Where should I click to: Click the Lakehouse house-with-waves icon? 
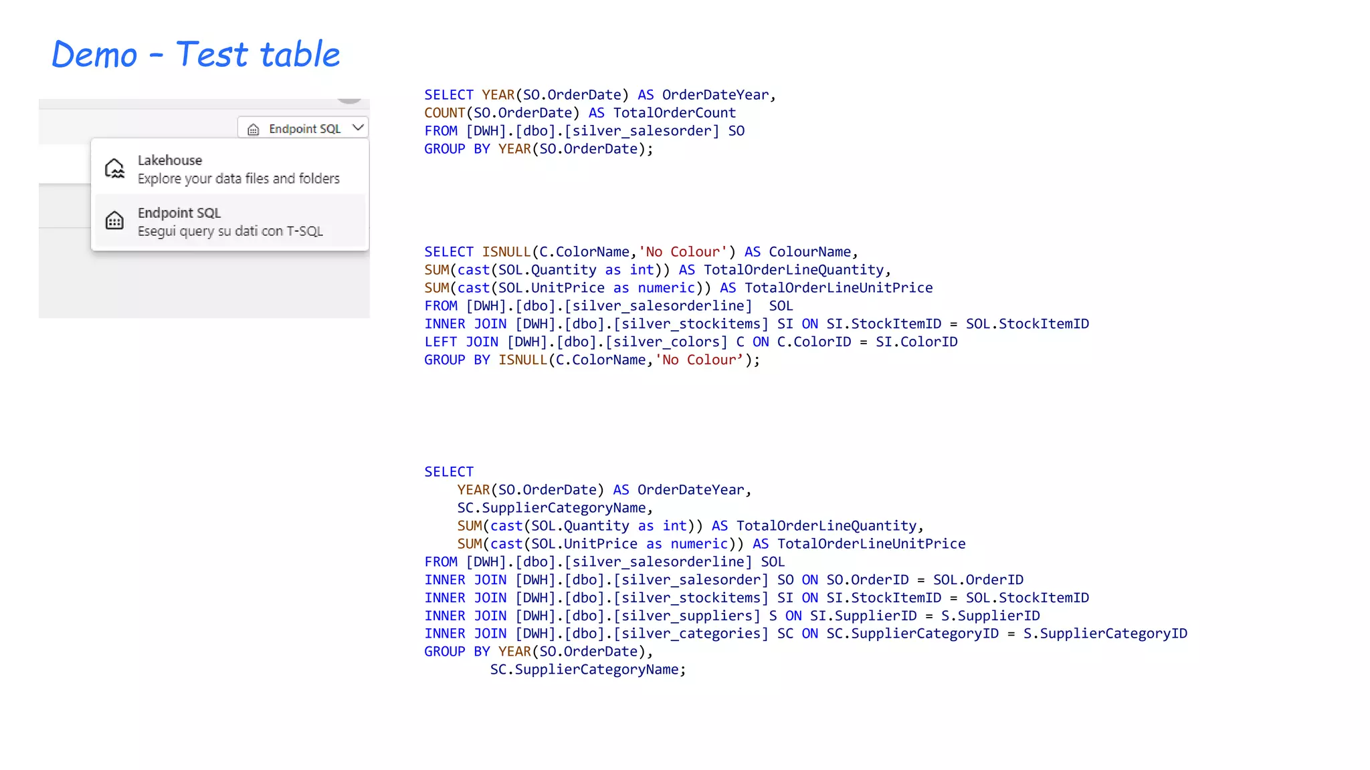115,168
